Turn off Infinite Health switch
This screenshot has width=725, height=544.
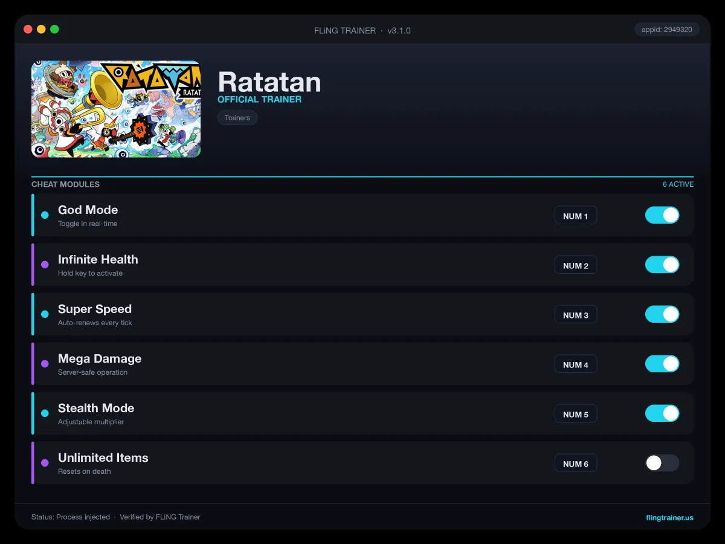tap(662, 265)
